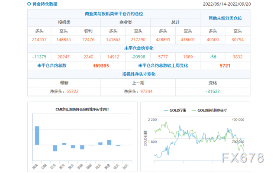Click the blue circle icon beside 黄金持仓数据
This screenshot has width=277, height=173.
point(29,4)
